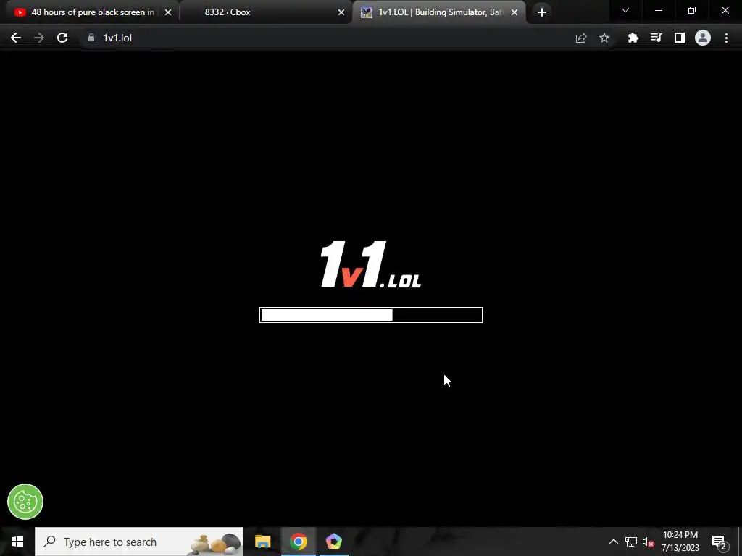The height and width of the screenshot is (556, 742).
Task: Reload the 1v1.lol page
Action: click(62, 38)
